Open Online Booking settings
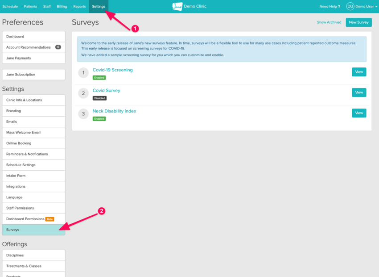Screen dimensions: 379x277 point(19,143)
